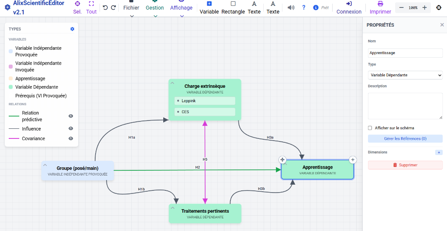Click Prérequis (VI Provoquée) legend entry
This screenshot has width=447, height=231.
[41, 96]
